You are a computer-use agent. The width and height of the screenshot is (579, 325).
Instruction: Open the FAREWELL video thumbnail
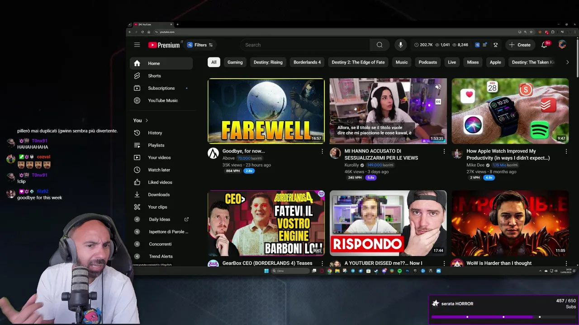click(266, 111)
